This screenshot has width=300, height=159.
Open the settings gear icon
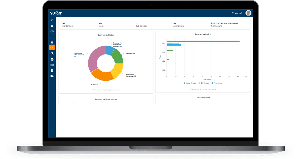pyautogui.click(x=52, y=42)
